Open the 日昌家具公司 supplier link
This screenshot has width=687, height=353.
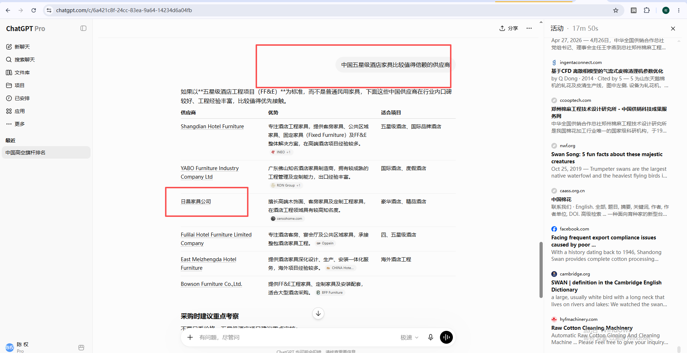point(196,202)
